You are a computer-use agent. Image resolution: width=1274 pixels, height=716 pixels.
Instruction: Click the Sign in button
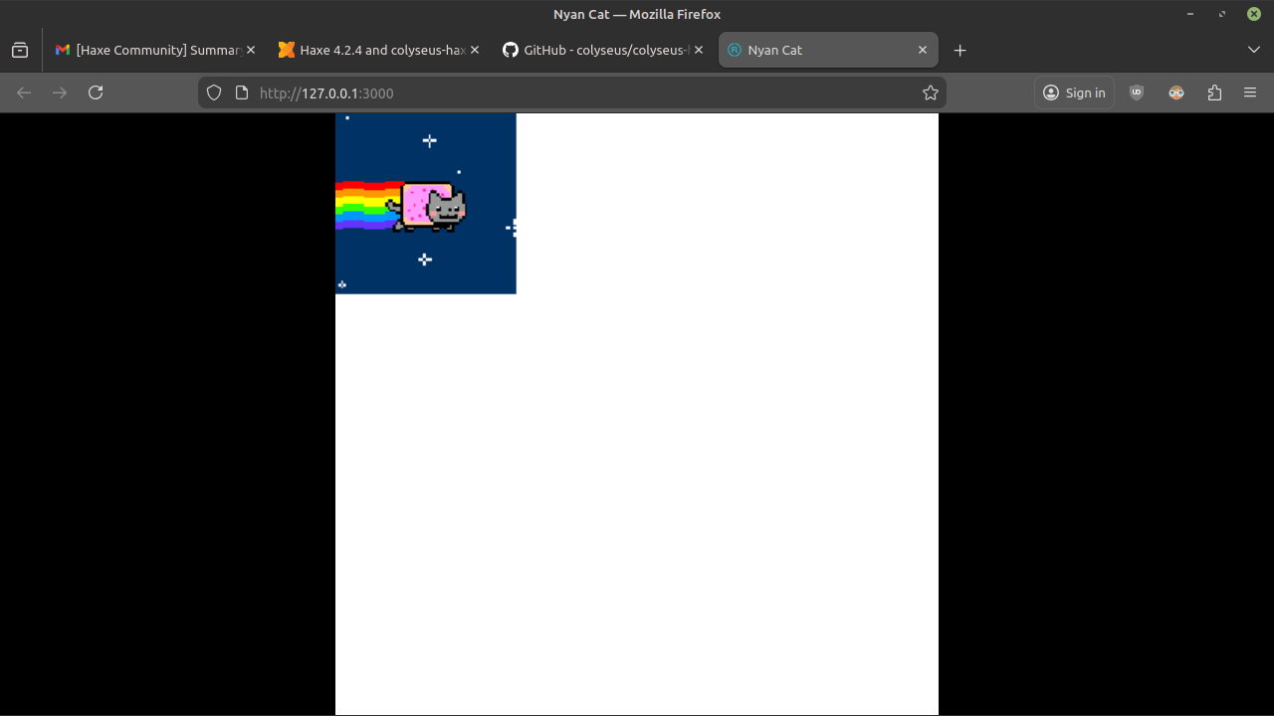(x=1074, y=92)
